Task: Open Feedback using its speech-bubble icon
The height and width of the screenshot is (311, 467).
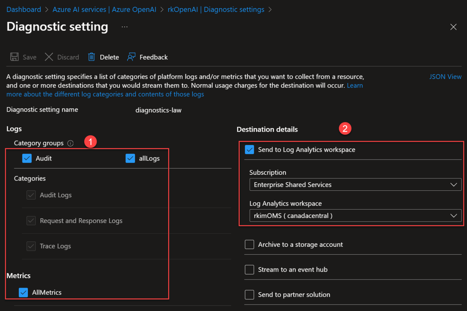Action: tap(131, 57)
